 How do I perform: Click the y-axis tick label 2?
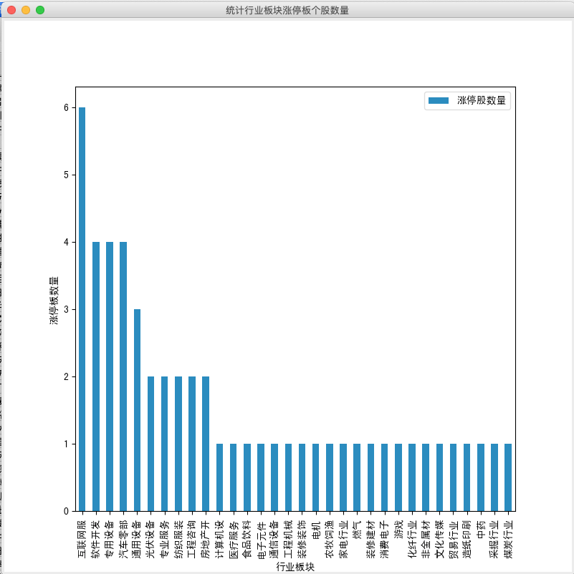(x=66, y=376)
